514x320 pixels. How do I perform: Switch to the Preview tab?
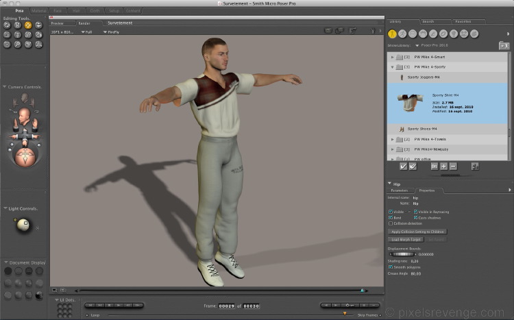tap(62, 23)
